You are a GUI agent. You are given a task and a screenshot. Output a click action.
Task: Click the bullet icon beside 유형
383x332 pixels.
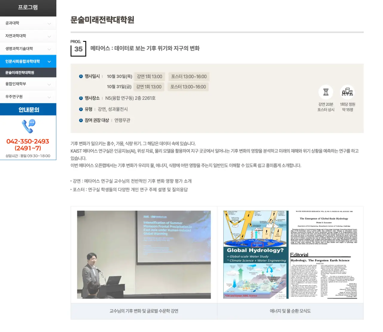point(81,109)
